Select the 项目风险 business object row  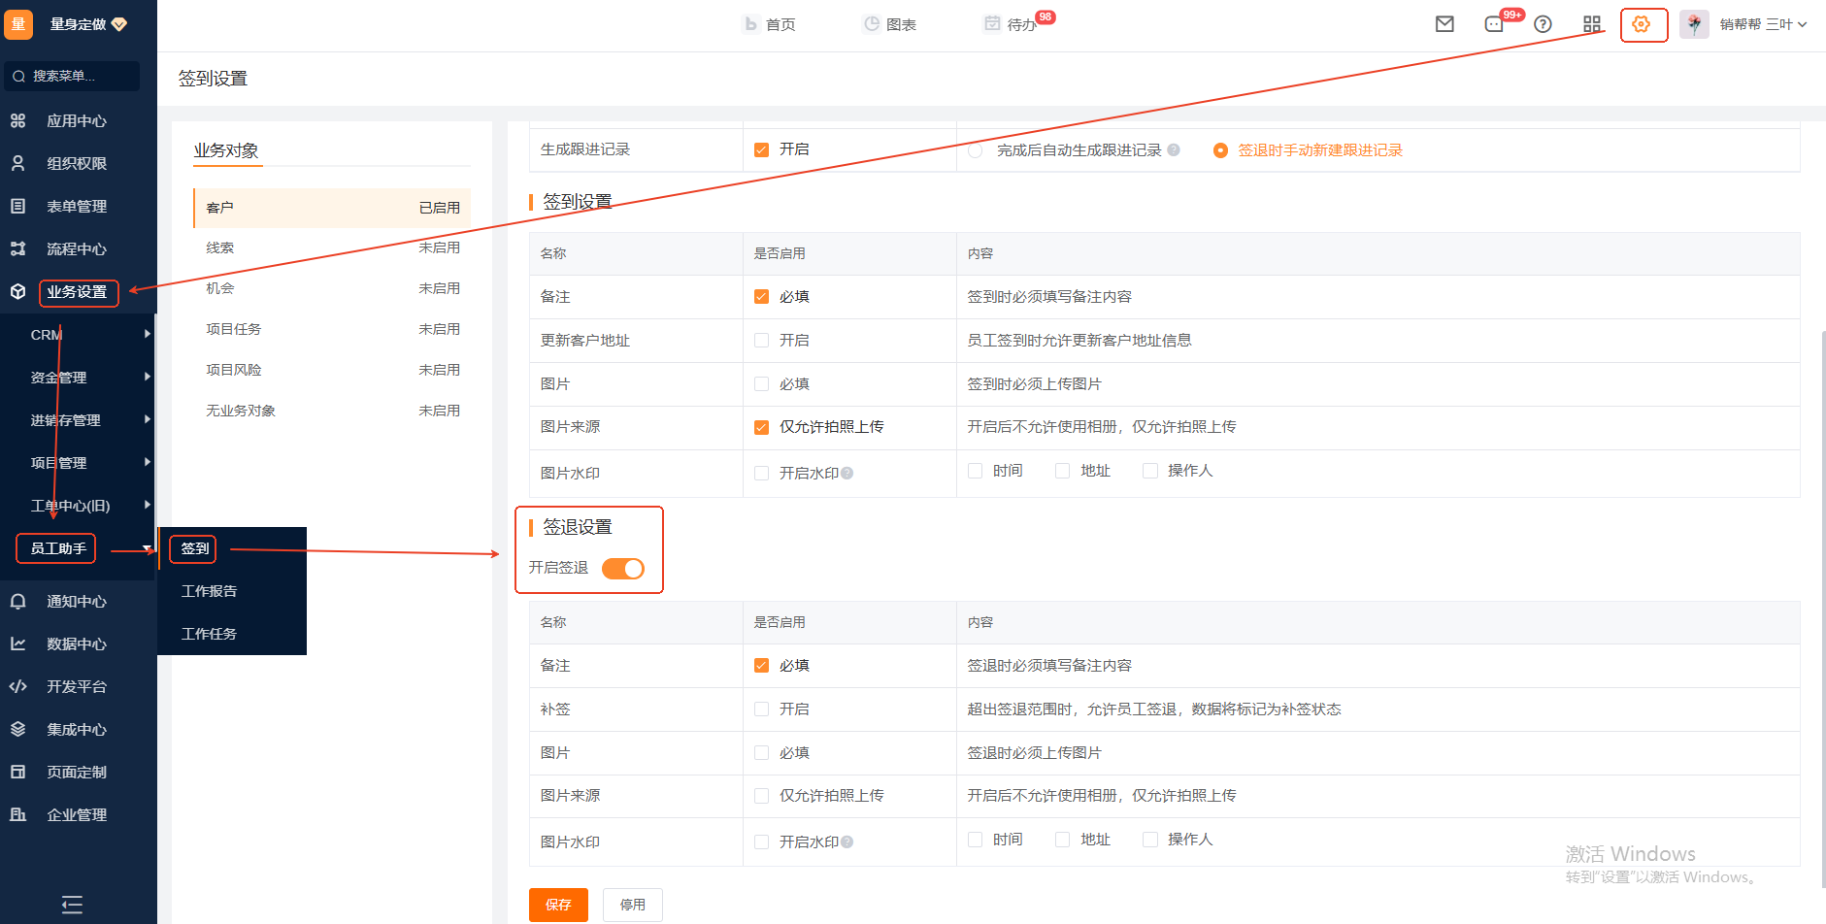(x=332, y=371)
